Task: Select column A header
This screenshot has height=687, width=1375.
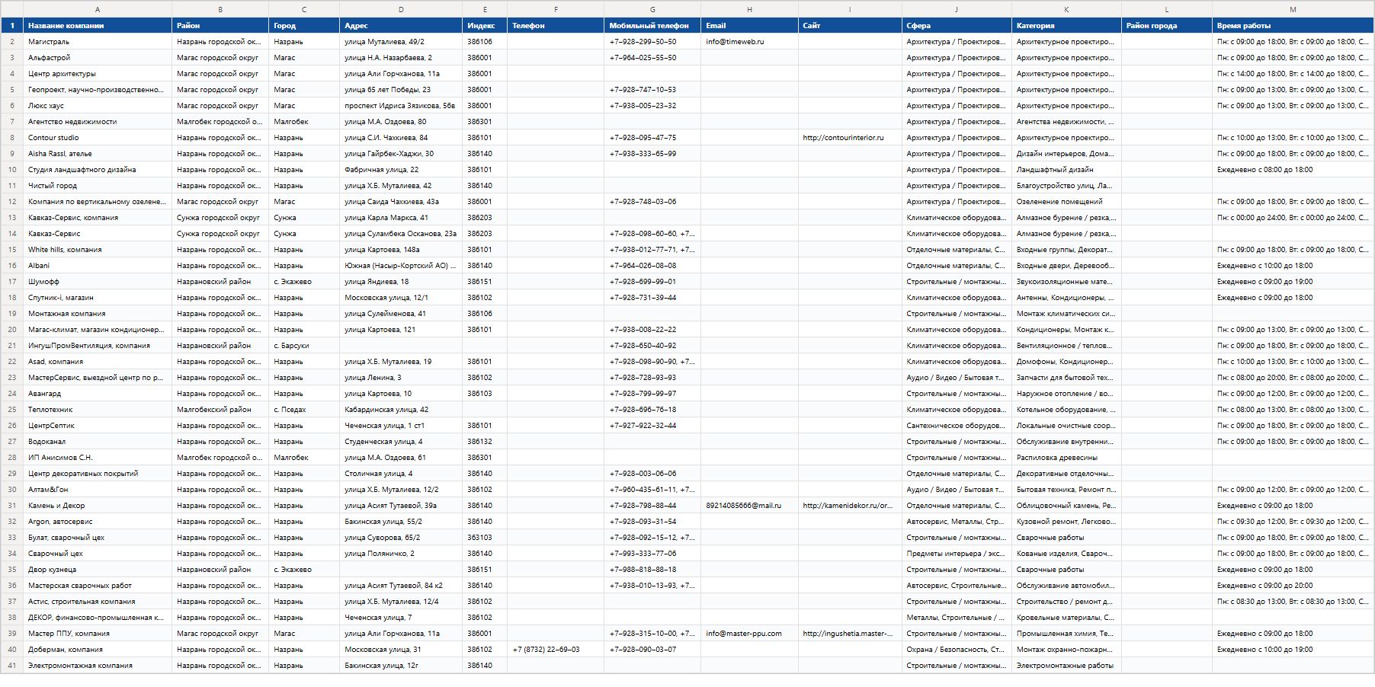Action: pyautogui.click(x=98, y=9)
